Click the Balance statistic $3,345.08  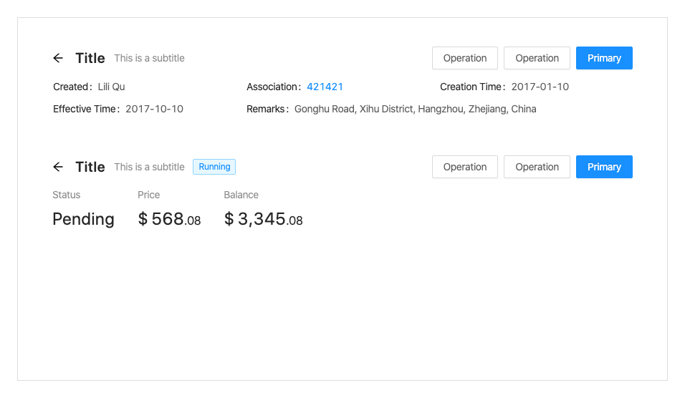pos(263,219)
